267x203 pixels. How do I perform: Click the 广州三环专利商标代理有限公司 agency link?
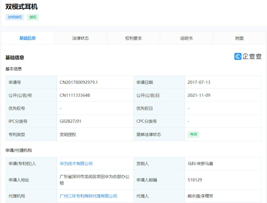click(87, 196)
